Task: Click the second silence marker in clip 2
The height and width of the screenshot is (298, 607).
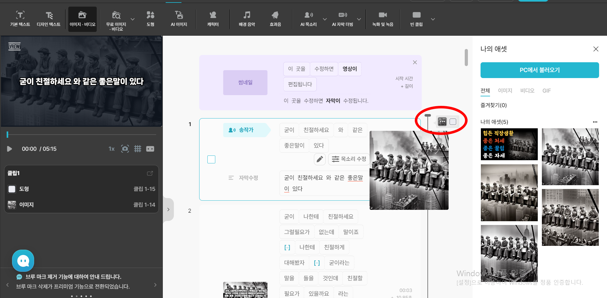Action: (317, 263)
